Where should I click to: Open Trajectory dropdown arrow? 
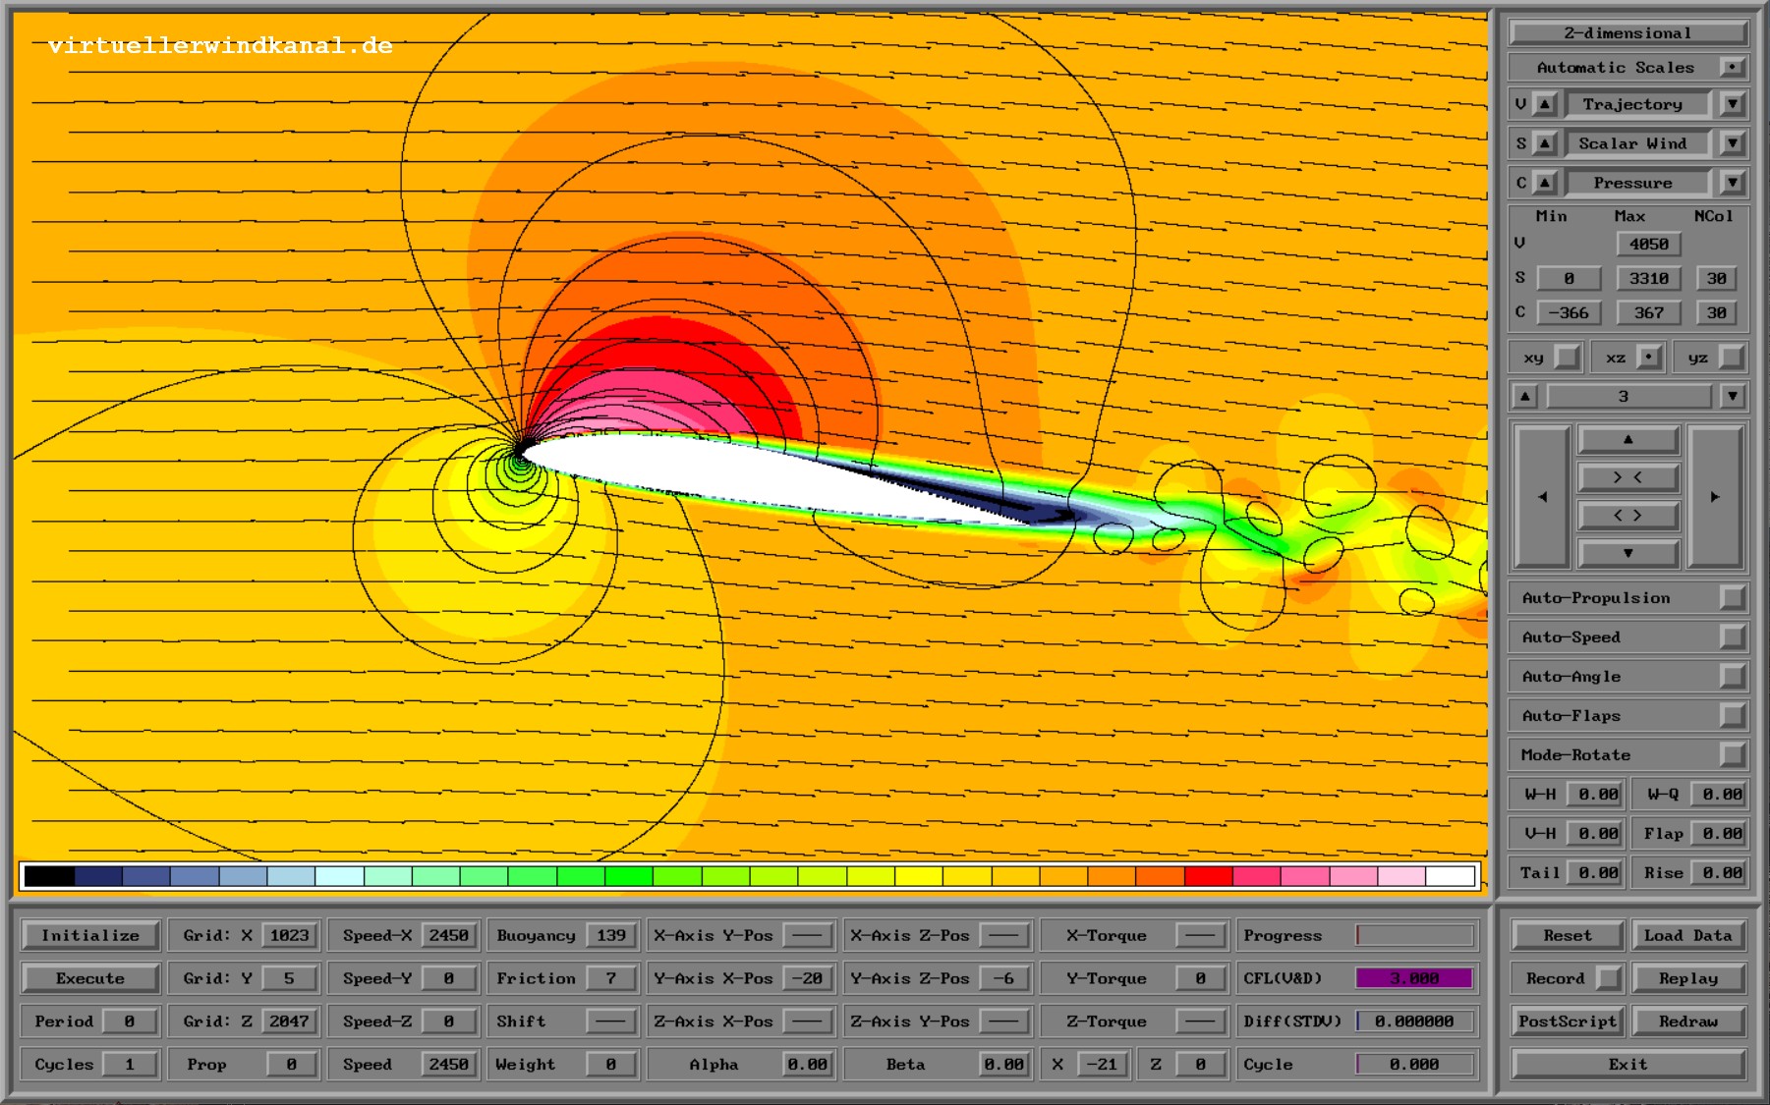(1733, 104)
